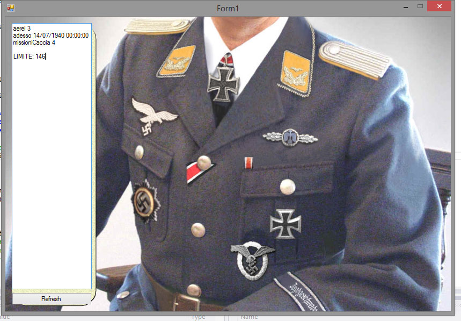
Task: Click the cuff title band on sleeve
Action: coord(300,291)
